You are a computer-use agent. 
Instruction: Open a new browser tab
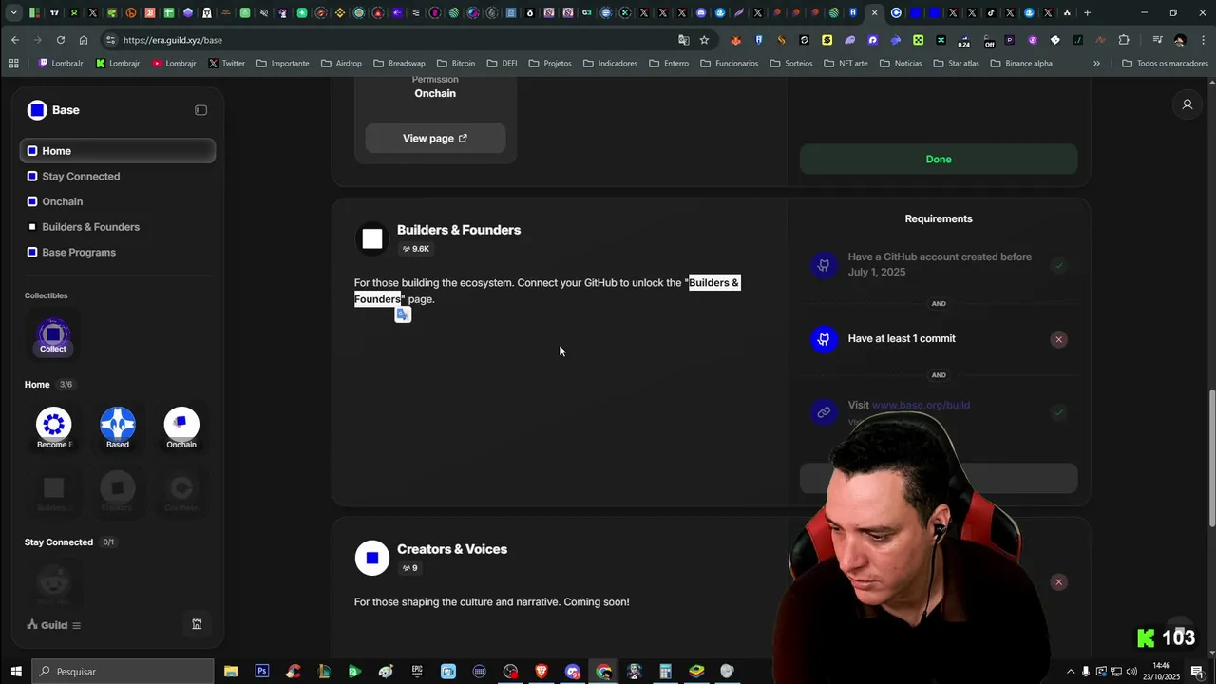[x=1087, y=13]
